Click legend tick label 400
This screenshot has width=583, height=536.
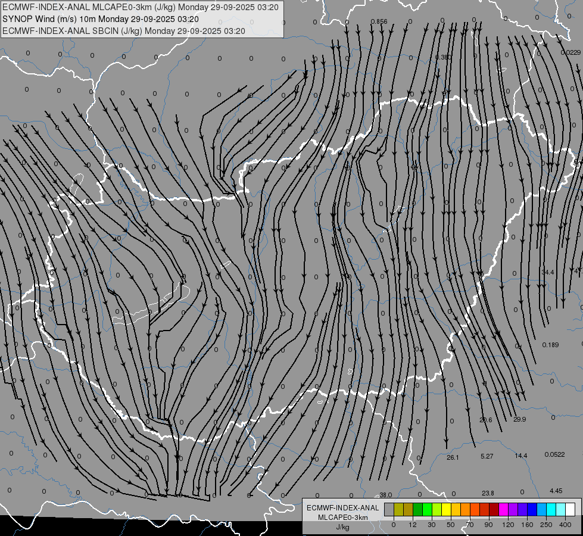[565, 525]
